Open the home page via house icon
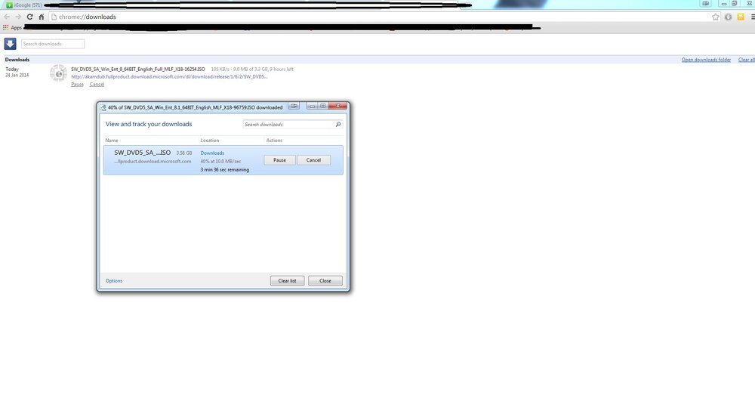 42,17
